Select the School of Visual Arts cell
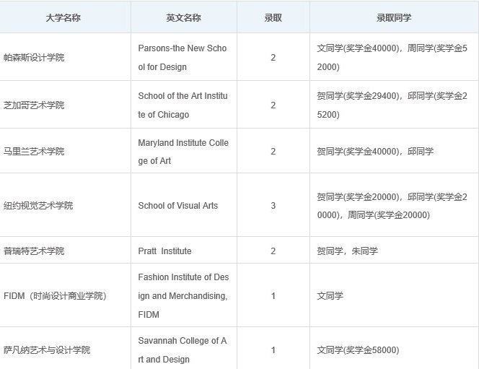This screenshot has height=369, width=479. [x=177, y=206]
